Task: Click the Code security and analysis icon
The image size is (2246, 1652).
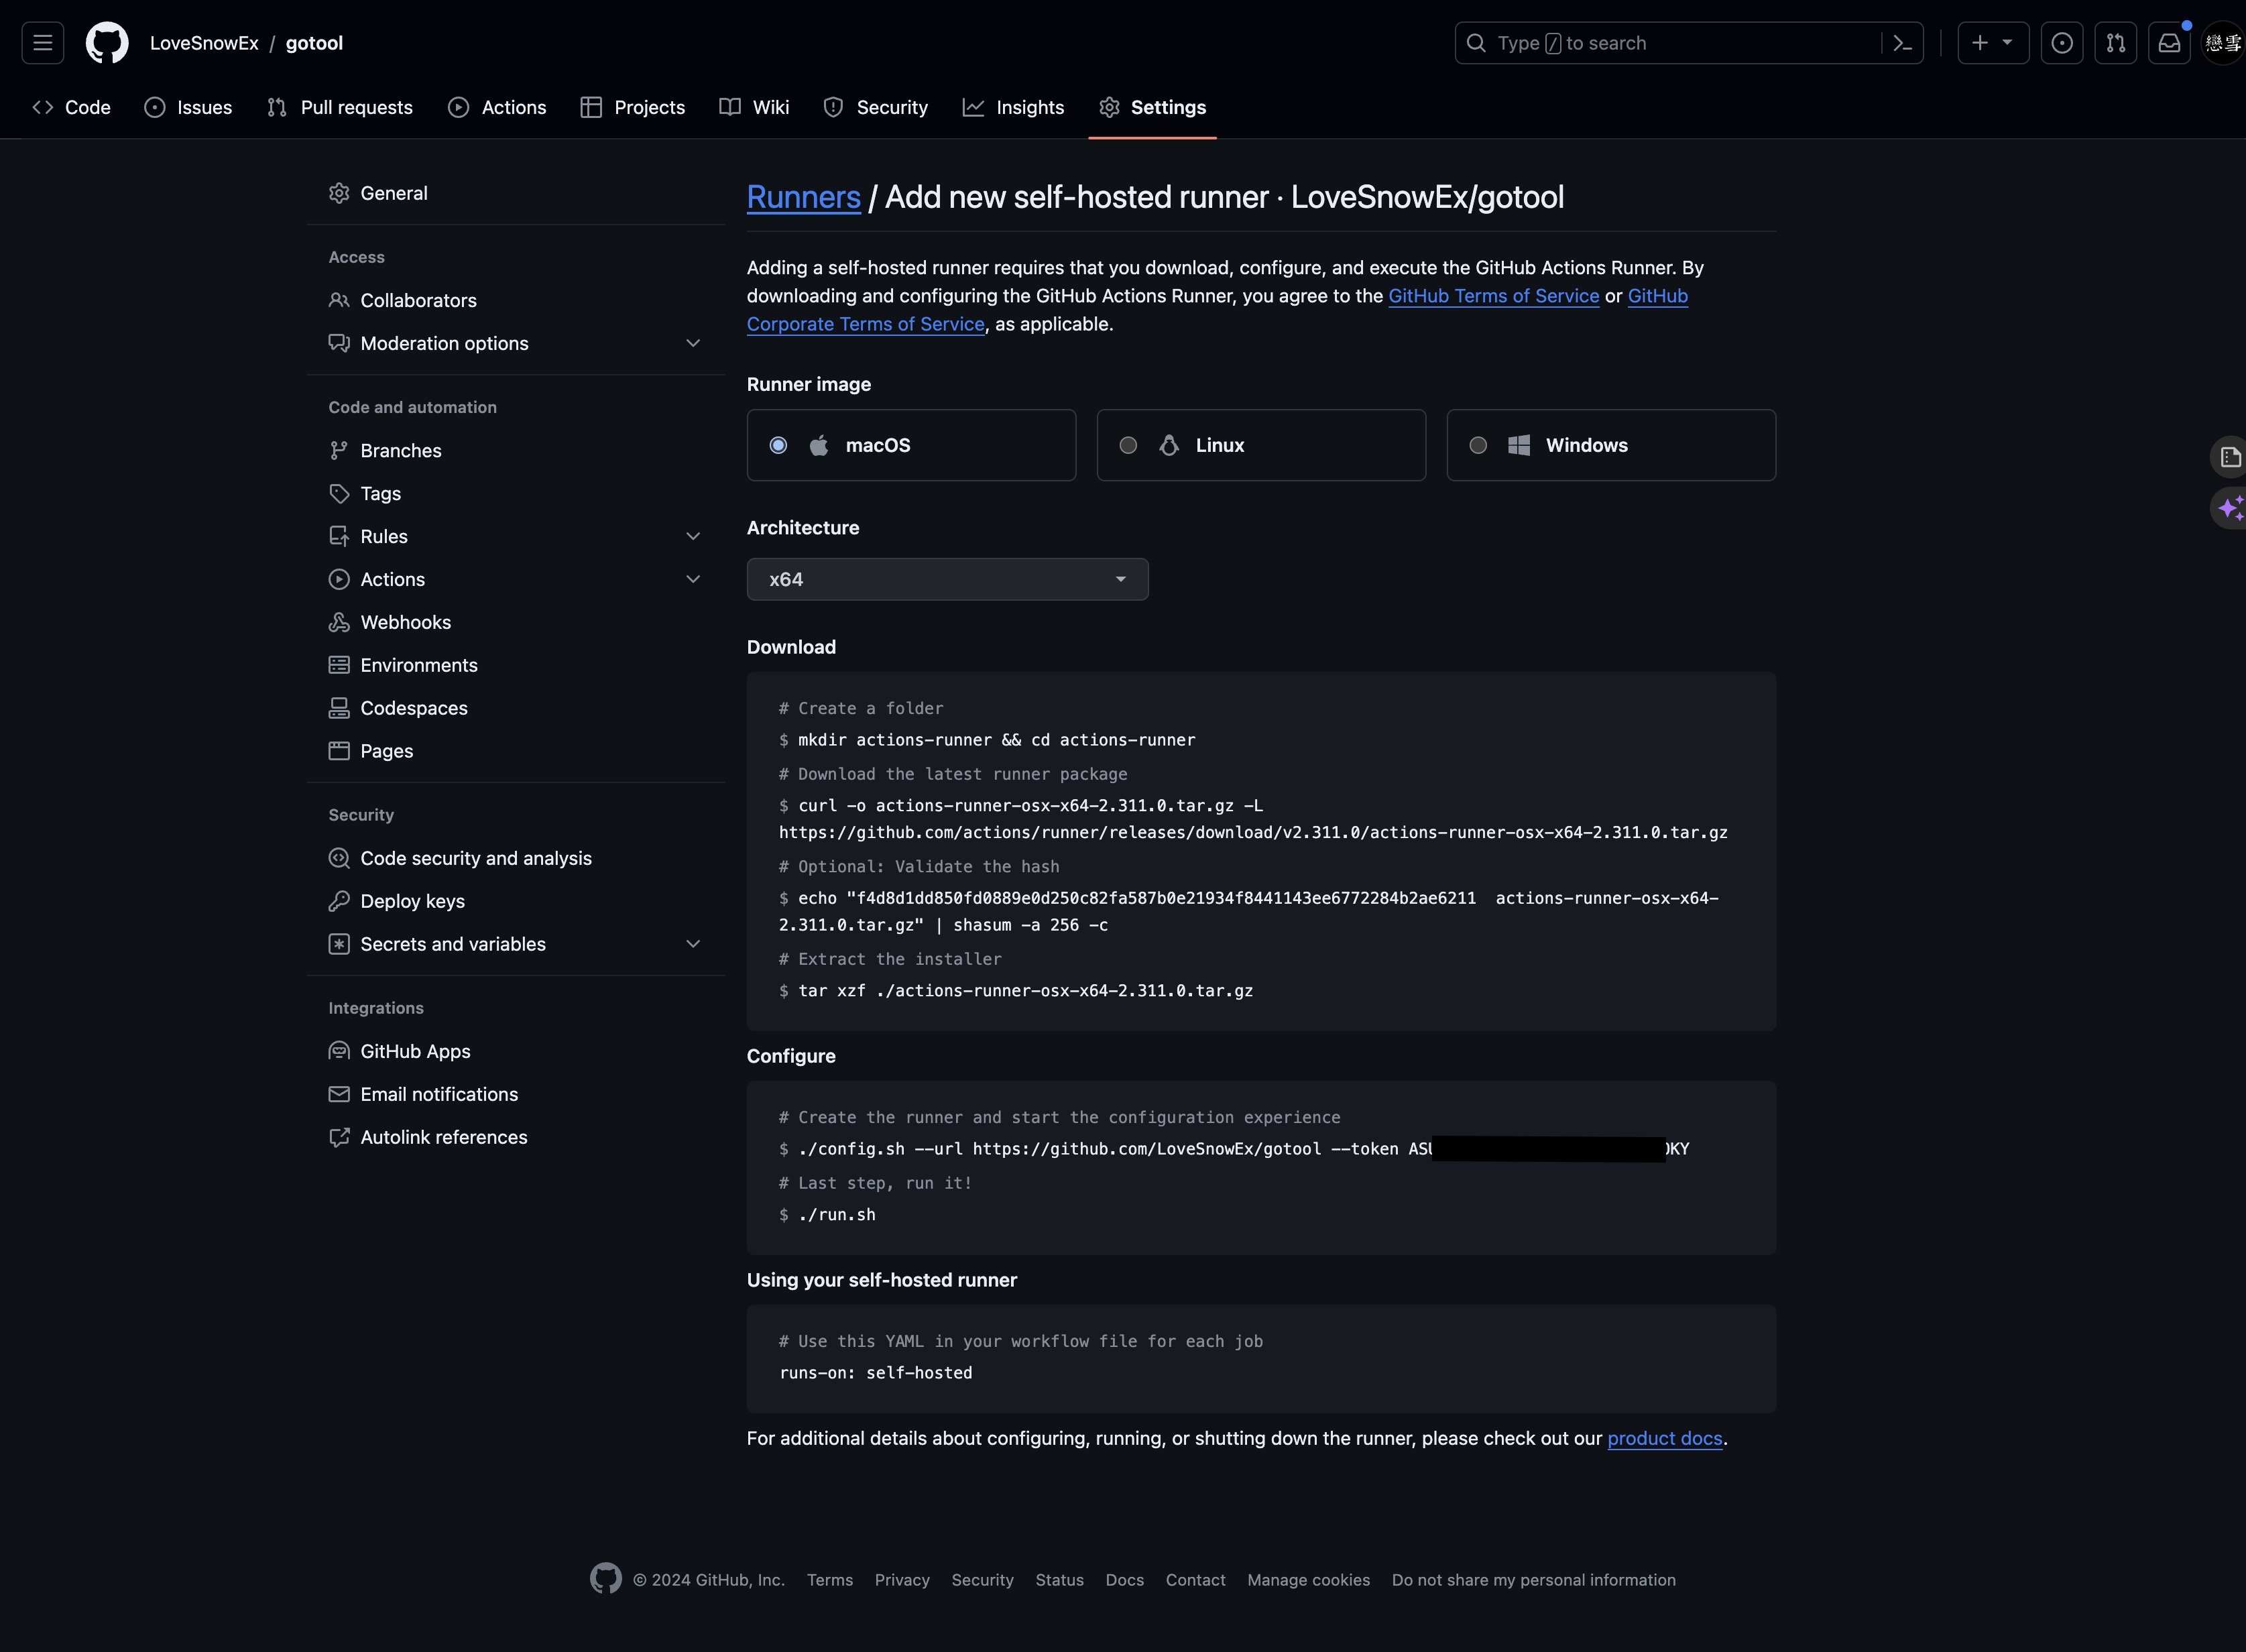Action: [x=339, y=858]
